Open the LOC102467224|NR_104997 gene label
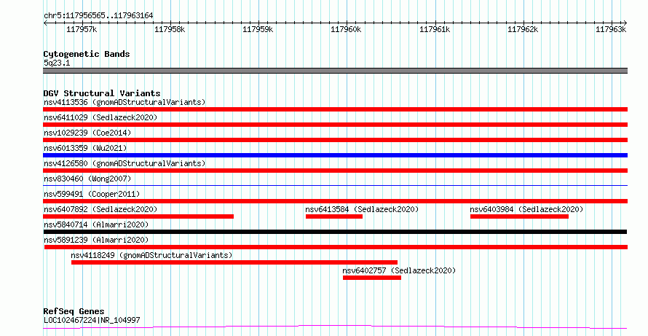The width and height of the screenshot is (648, 336). 92,320
